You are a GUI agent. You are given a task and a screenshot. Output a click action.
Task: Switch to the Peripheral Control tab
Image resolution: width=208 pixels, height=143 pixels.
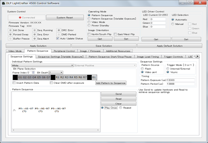tap(64, 51)
